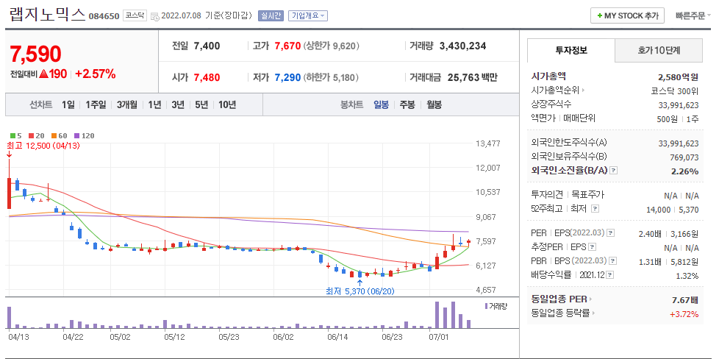719x359 pixels.
Task: Click the green 5-day moving average legend marker
Action: (x=12, y=136)
